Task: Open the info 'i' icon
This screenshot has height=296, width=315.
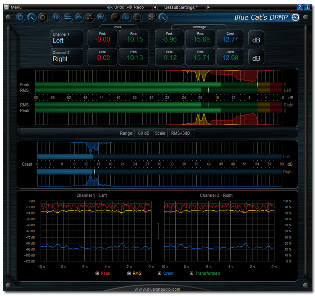Action: (307, 7)
